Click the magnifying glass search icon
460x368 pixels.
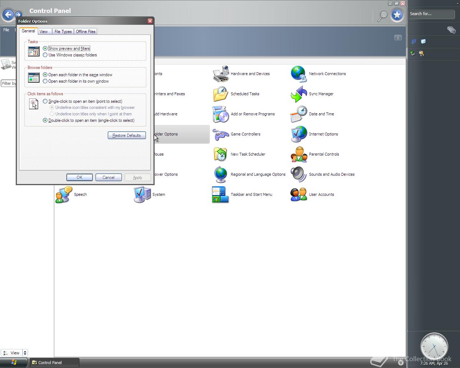click(383, 15)
